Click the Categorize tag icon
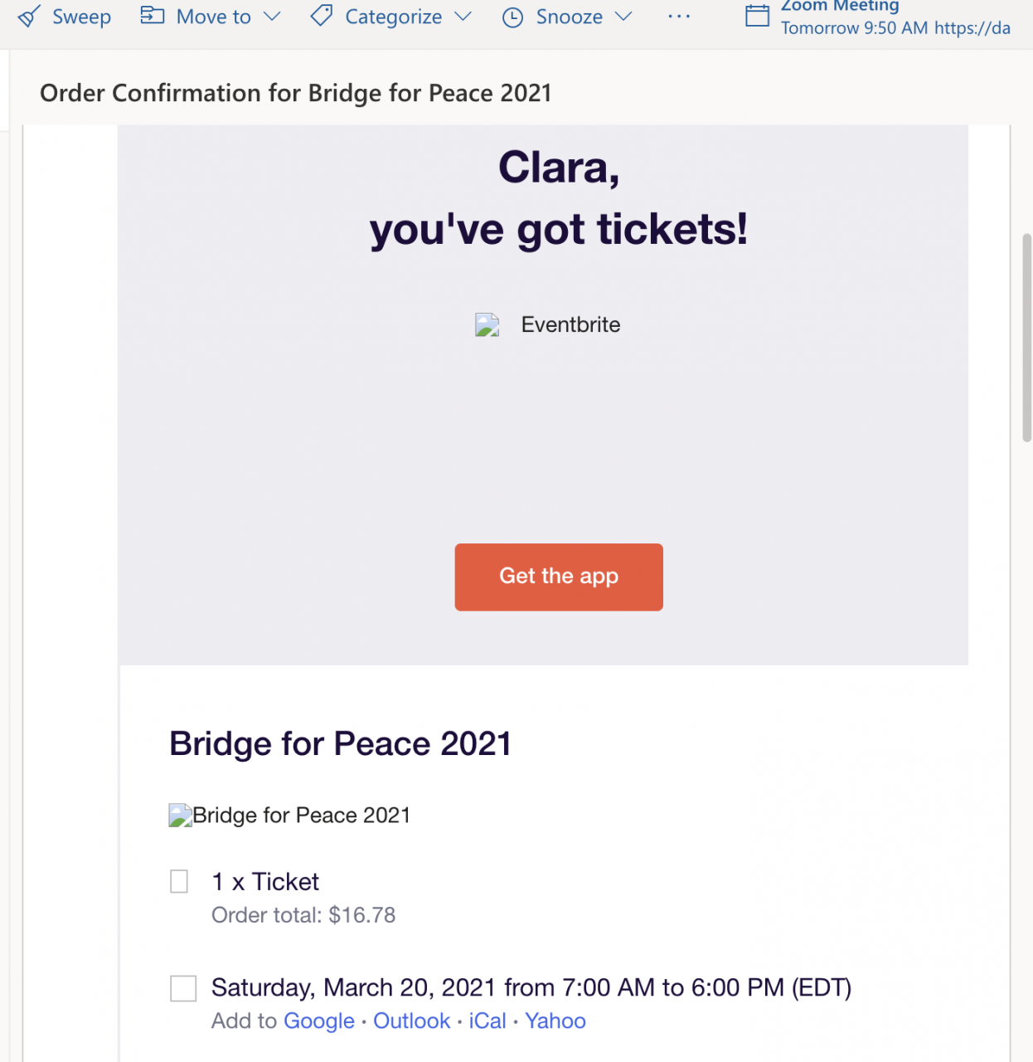 tap(322, 16)
